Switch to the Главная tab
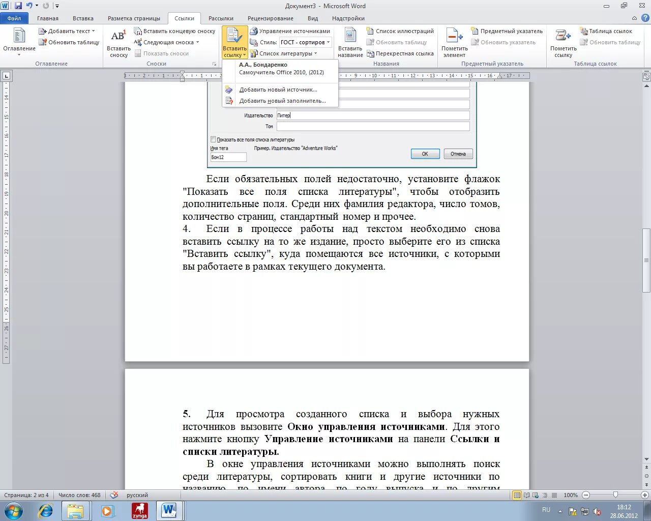The width and height of the screenshot is (651, 521). pos(48,18)
